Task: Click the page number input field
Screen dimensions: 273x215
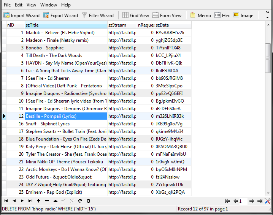Action: click(x=243, y=201)
